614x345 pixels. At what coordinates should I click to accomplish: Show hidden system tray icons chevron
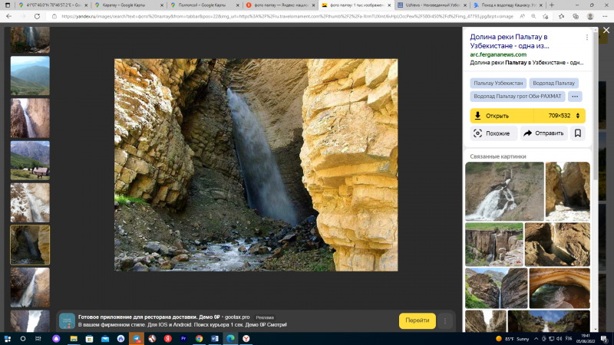536,339
